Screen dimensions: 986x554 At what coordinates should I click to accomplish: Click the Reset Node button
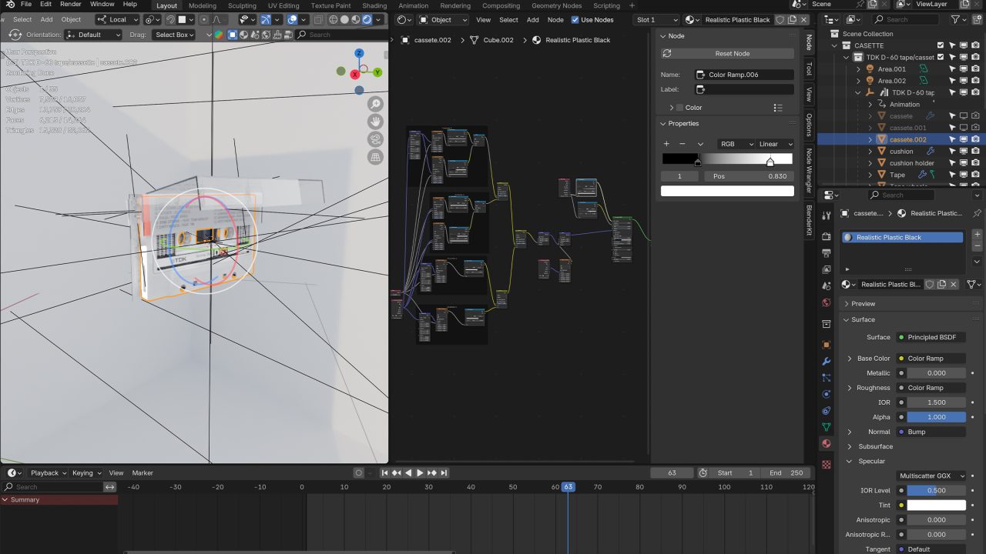pyautogui.click(x=727, y=53)
